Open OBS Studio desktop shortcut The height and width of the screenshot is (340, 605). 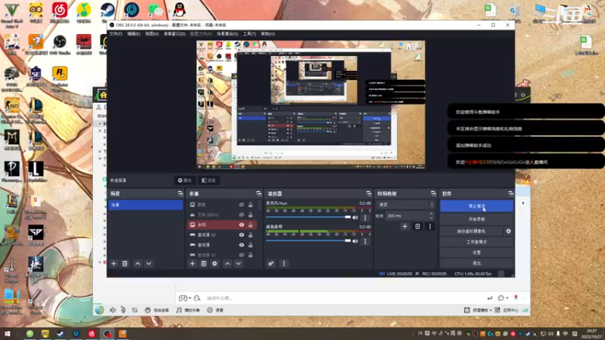[60, 45]
